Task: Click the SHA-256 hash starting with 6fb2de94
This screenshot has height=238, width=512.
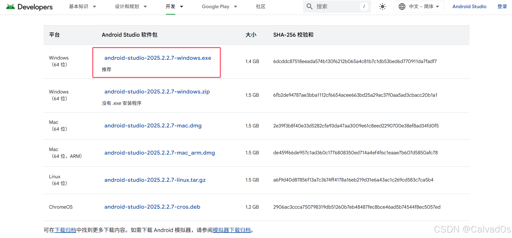Action: pyautogui.click(x=355, y=95)
